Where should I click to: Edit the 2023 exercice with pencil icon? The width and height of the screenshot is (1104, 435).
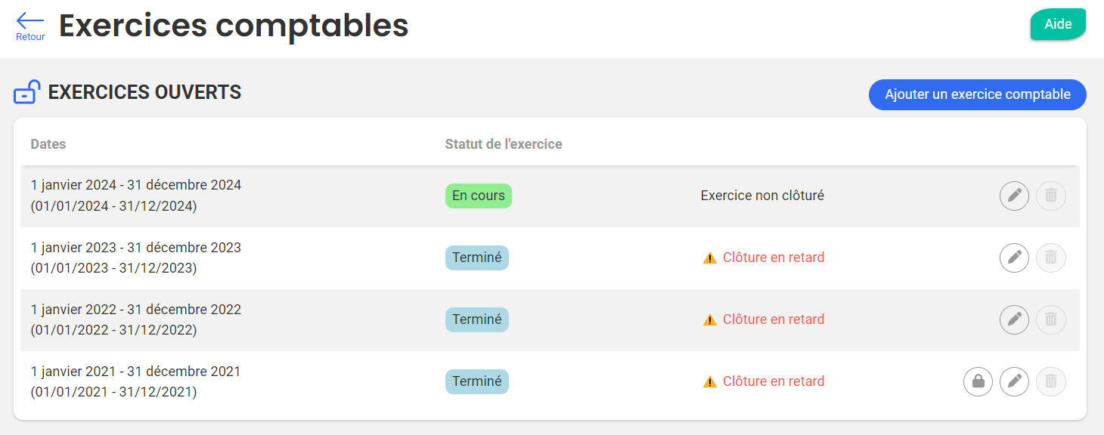1014,258
